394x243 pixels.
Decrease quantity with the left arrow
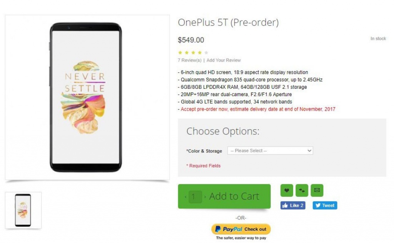[x=186, y=197]
